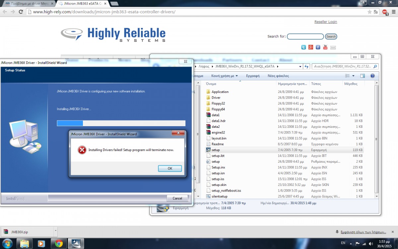Close the driver failed error dialog
Image resolution: width=398 pixels, height=249 pixels.
tap(178, 133)
